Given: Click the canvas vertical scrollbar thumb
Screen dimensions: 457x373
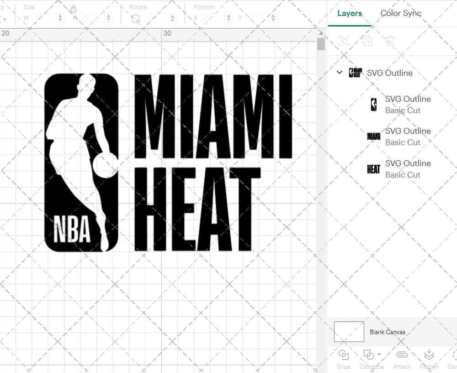Looking at the screenshot, I should 321,44.
